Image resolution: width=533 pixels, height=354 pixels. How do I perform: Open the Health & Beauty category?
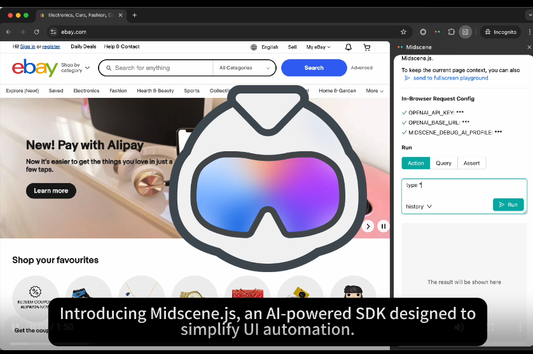pyautogui.click(x=155, y=91)
